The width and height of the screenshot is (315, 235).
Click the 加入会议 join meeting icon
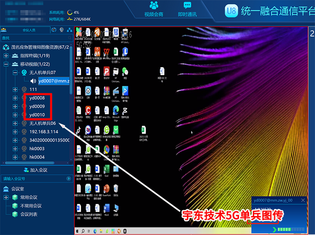[26, 170]
